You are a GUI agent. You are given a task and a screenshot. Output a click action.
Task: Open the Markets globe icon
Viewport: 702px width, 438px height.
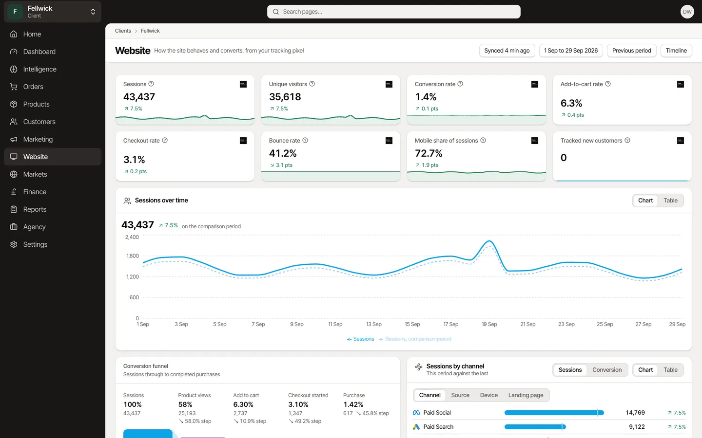14,174
